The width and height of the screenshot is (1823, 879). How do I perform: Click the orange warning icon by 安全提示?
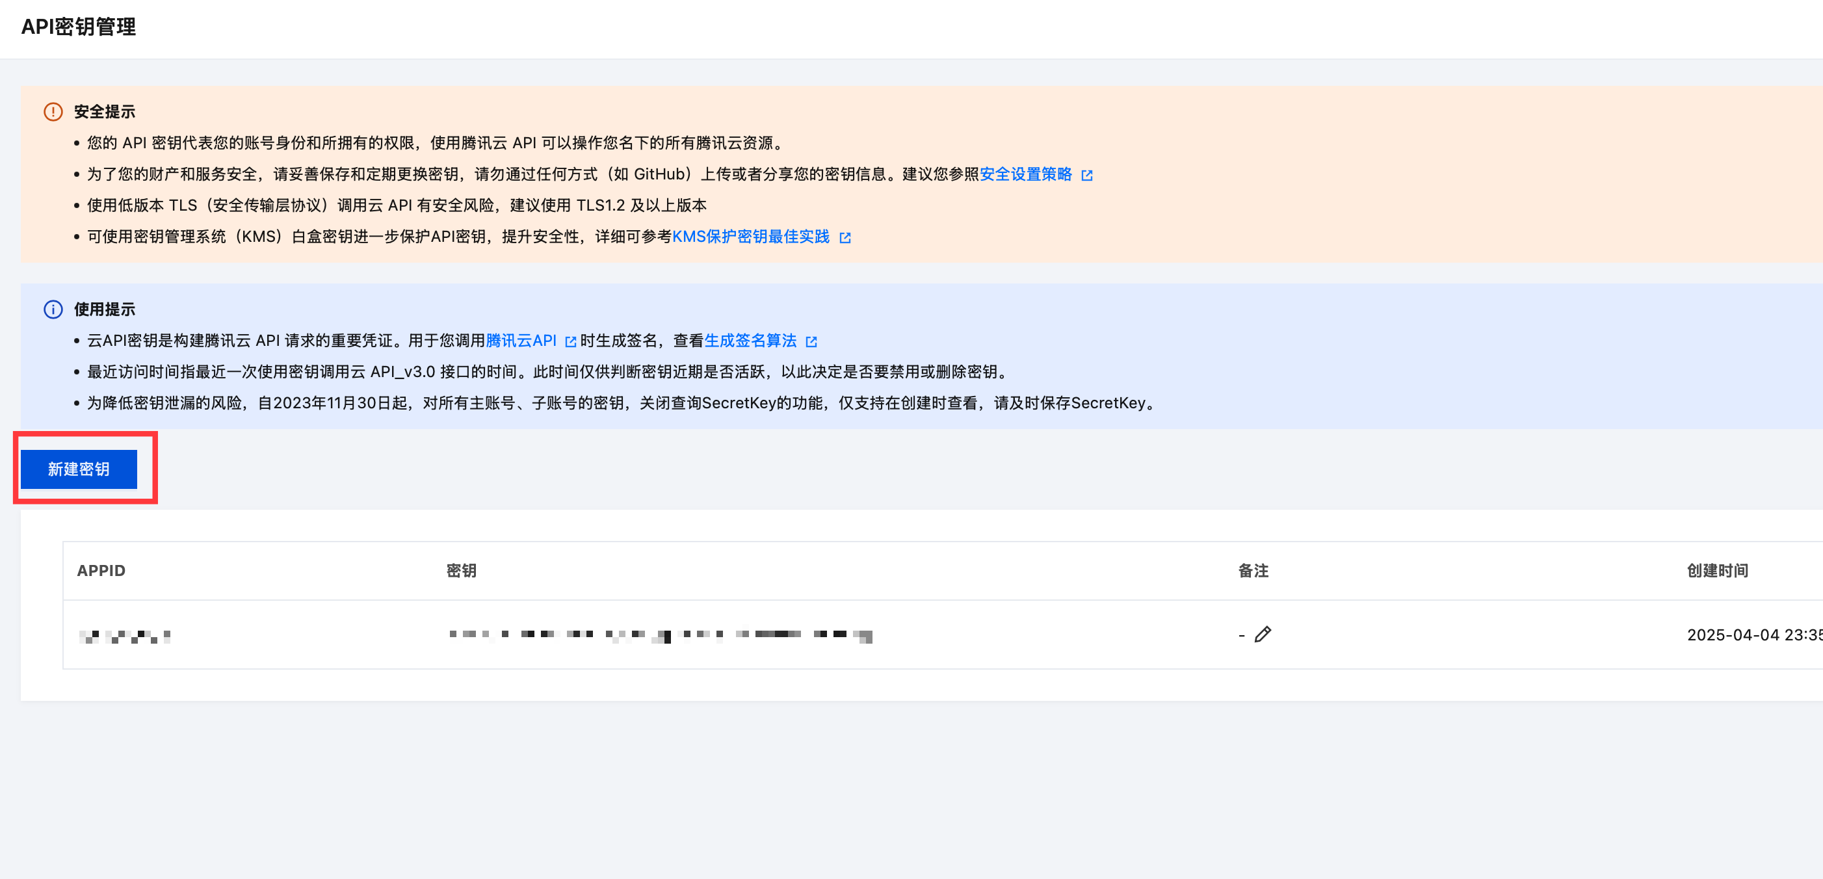(53, 112)
